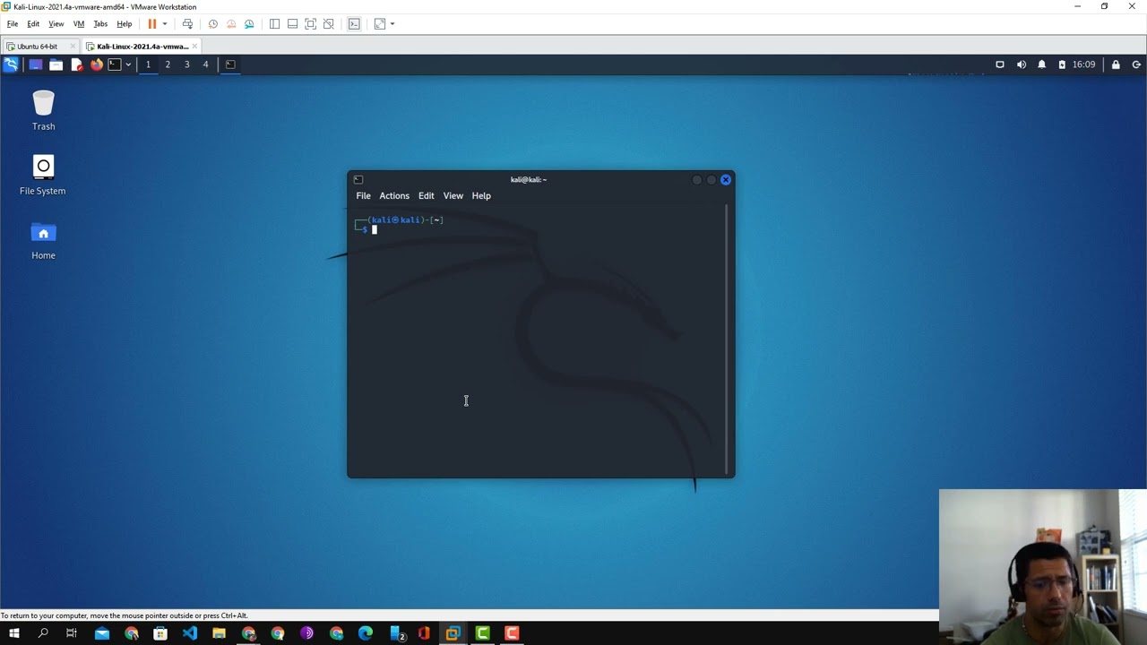The image size is (1147, 645).
Task: Launch the text editor icon in Kali panel
Action: click(x=76, y=64)
